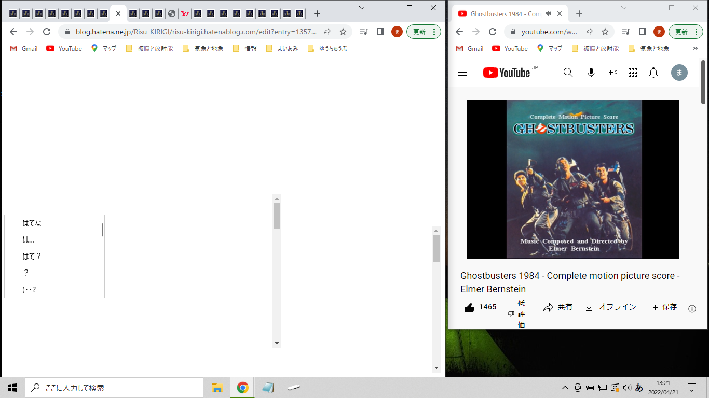Click the Chrome icon on the taskbar
The image size is (709, 398).
[x=242, y=388]
